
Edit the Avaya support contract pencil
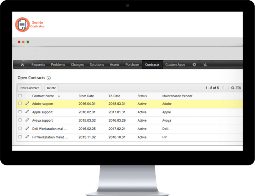[27, 120]
